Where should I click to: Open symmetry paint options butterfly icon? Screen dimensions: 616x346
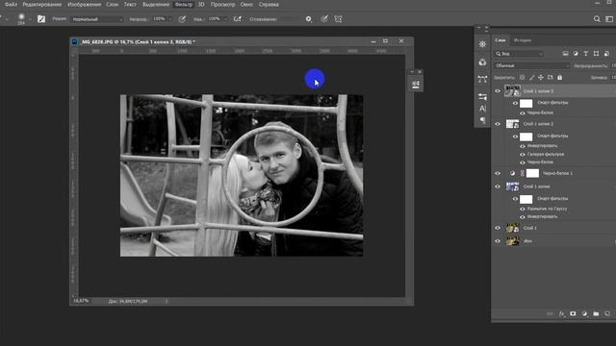click(338, 19)
